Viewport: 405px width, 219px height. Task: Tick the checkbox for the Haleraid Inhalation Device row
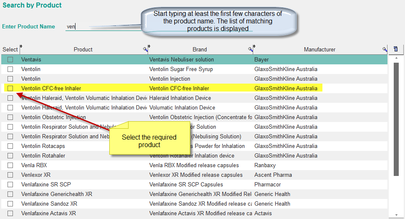pyautogui.click(x=10, y=98)
